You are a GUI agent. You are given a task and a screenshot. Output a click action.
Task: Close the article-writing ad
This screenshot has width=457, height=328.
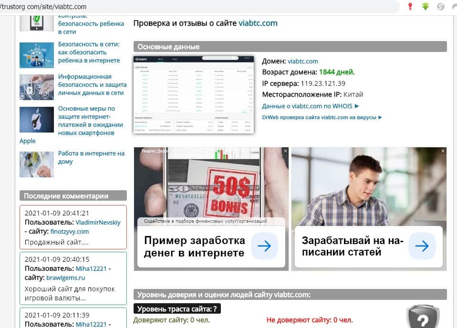[443, 151]
